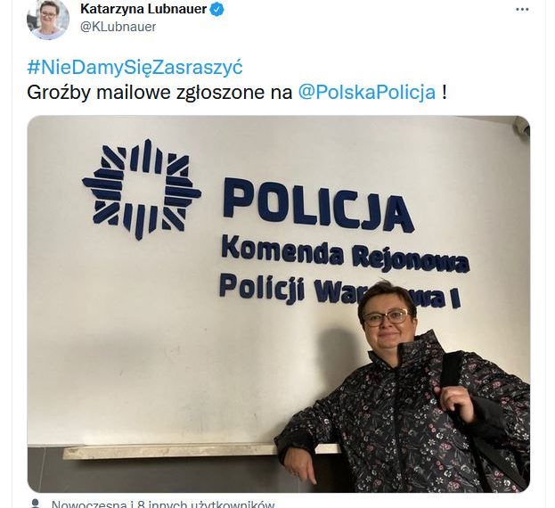Click Komenda Rejonowa sign text in photo
555x508 pixels.
345,254
